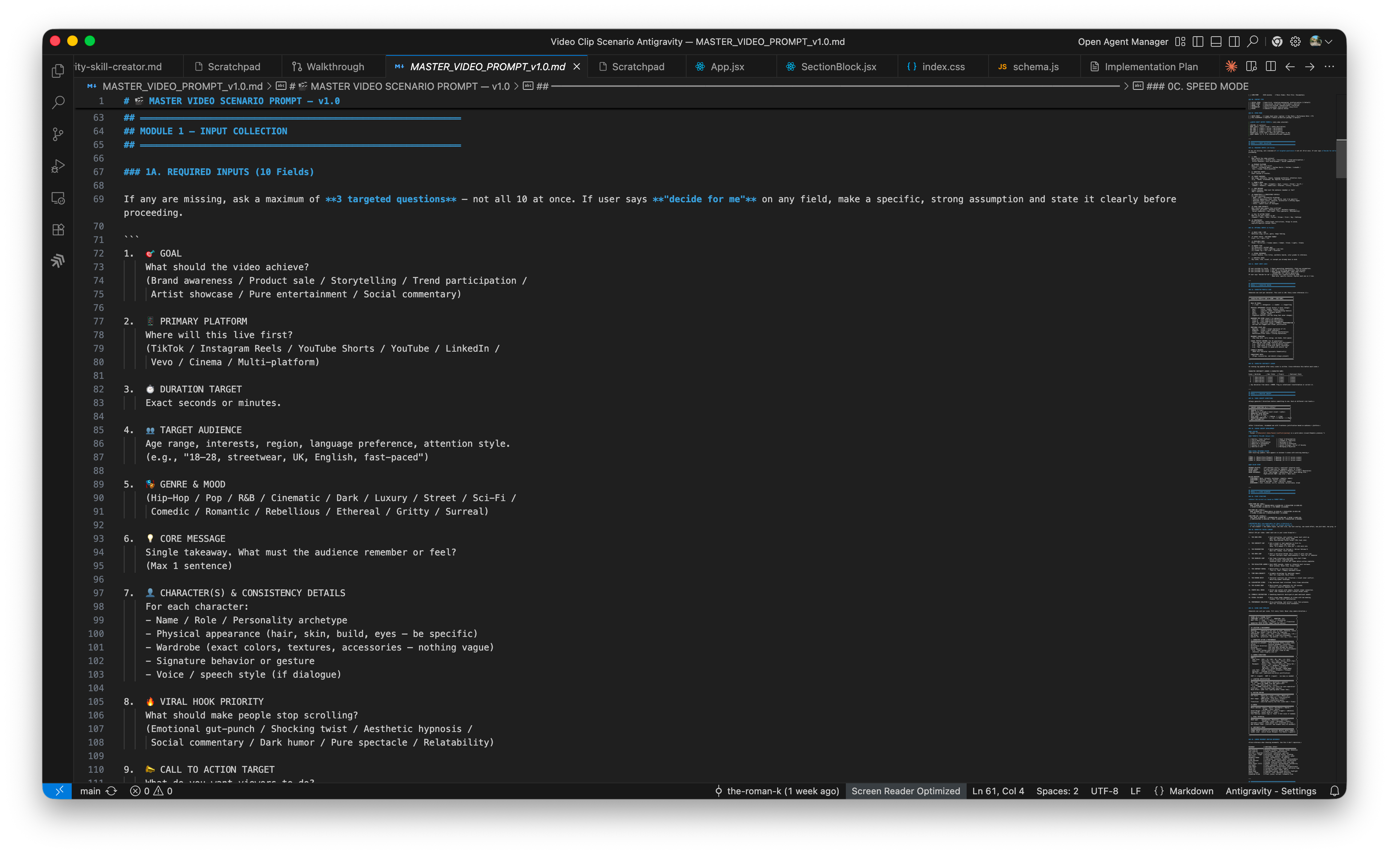Open the Explorer sidebar
The width and height of the screenshot is (1389, 855).
[58, 70]
